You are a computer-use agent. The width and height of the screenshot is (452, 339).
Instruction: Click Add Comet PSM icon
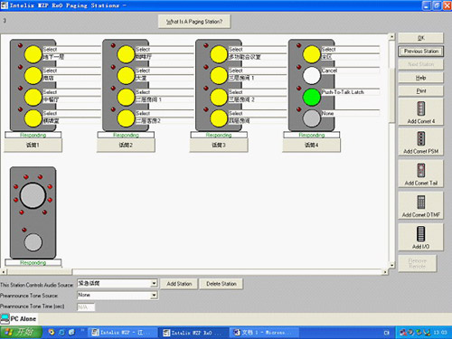[420, 138]
